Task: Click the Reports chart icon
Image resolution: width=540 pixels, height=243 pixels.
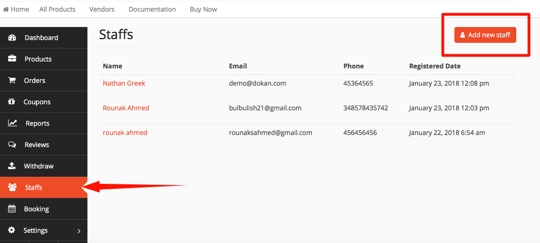Action: point(13,123)
